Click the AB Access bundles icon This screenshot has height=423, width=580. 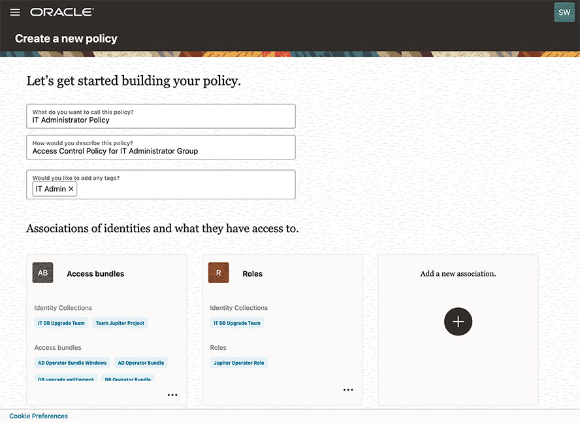point(42,273)
